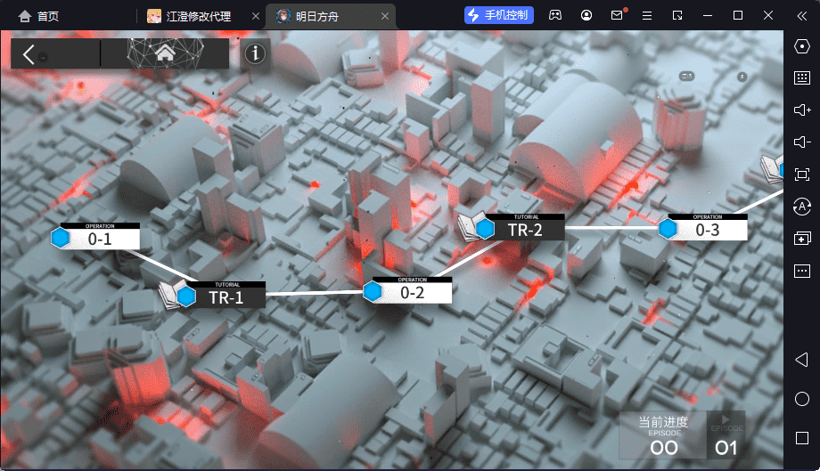The width and height of the screenshot is (820, 471).
Task: Collapse the emulator side toolbar
Action: 801,16
